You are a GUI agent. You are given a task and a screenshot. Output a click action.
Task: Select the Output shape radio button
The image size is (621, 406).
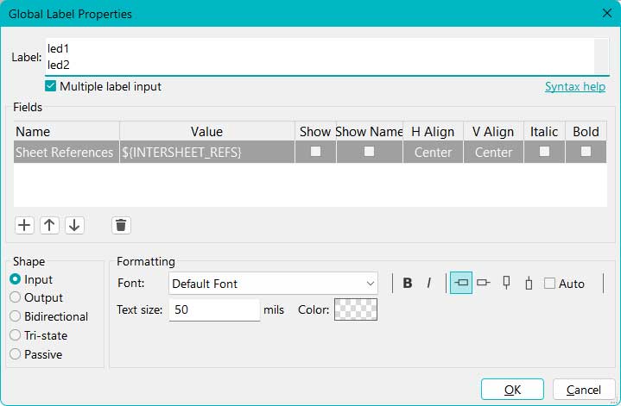16,297
